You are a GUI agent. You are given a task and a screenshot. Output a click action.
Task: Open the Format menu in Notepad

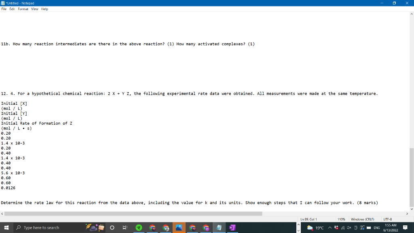23,9
